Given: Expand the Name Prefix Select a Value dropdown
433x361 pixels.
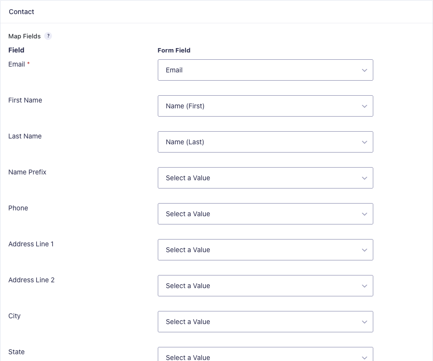Looking at the screenshot, I should [266, 178].
